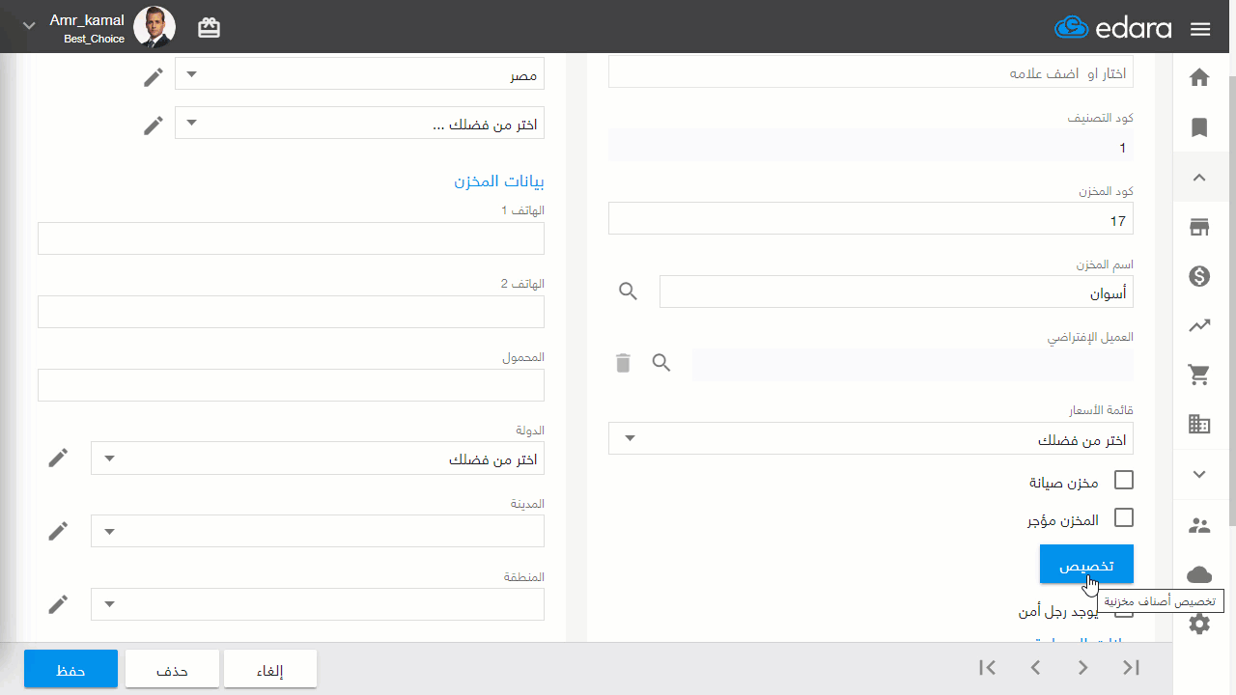The height and width of the screenshot is (695, 1236).
Task: Click the edit pencil beside the مصر dropdown
Action: (x=154, y=77)
